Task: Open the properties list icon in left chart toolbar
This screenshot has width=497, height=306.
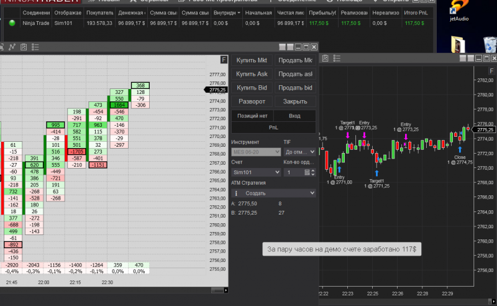Action: [35, 47]
